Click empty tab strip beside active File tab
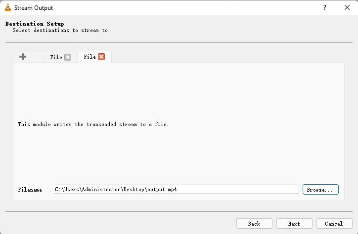The width and height of the screenshot is (358, 234). coord(227,57)
